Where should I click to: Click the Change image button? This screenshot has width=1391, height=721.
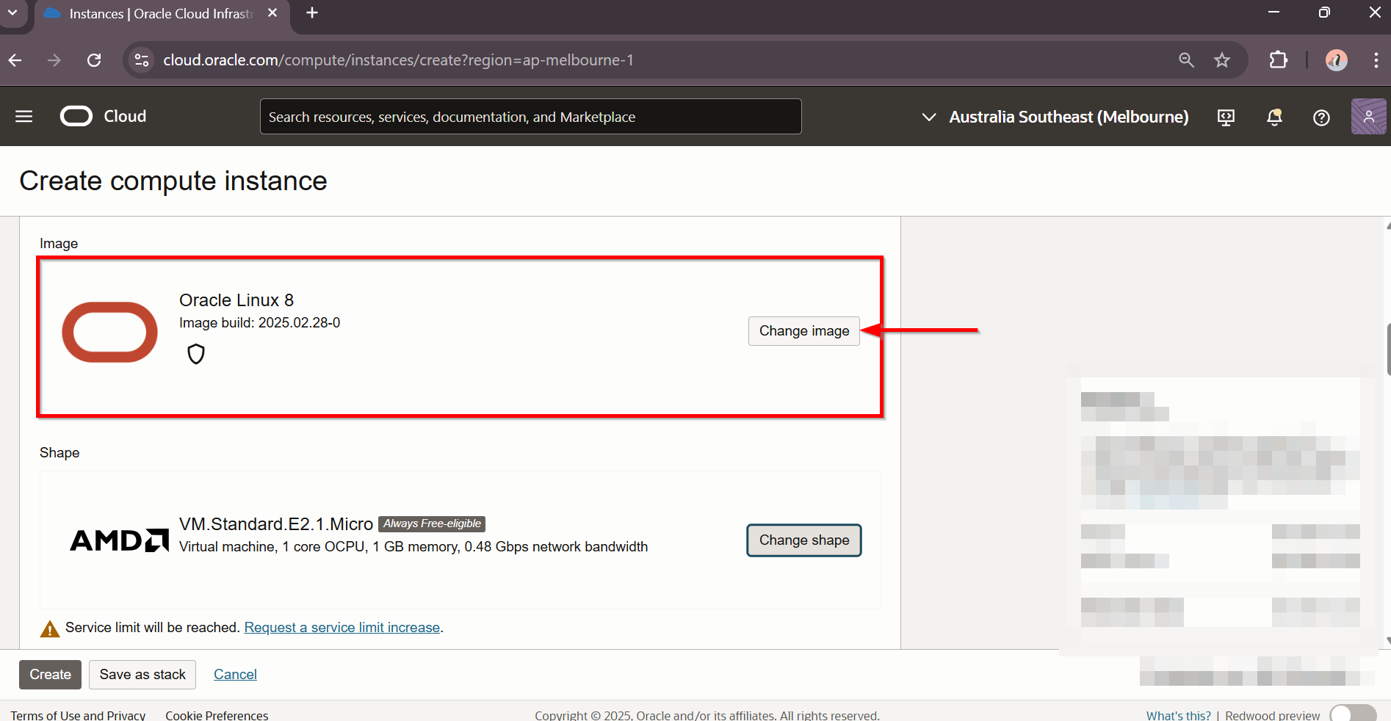click(x=803, y=331)
